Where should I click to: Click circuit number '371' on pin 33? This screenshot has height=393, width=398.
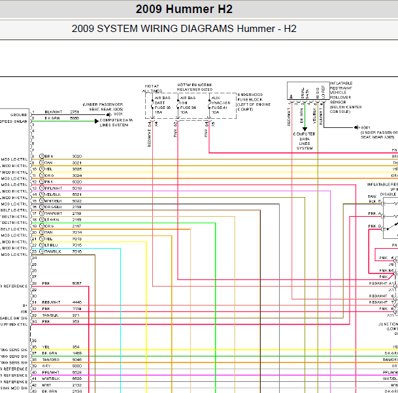coord(76,315)
